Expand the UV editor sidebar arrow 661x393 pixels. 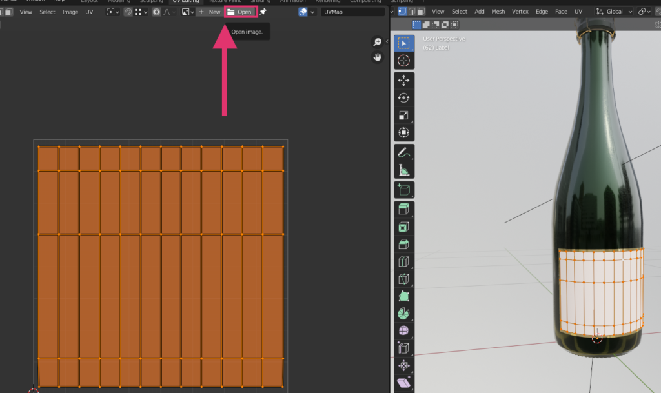click(387, 41)
